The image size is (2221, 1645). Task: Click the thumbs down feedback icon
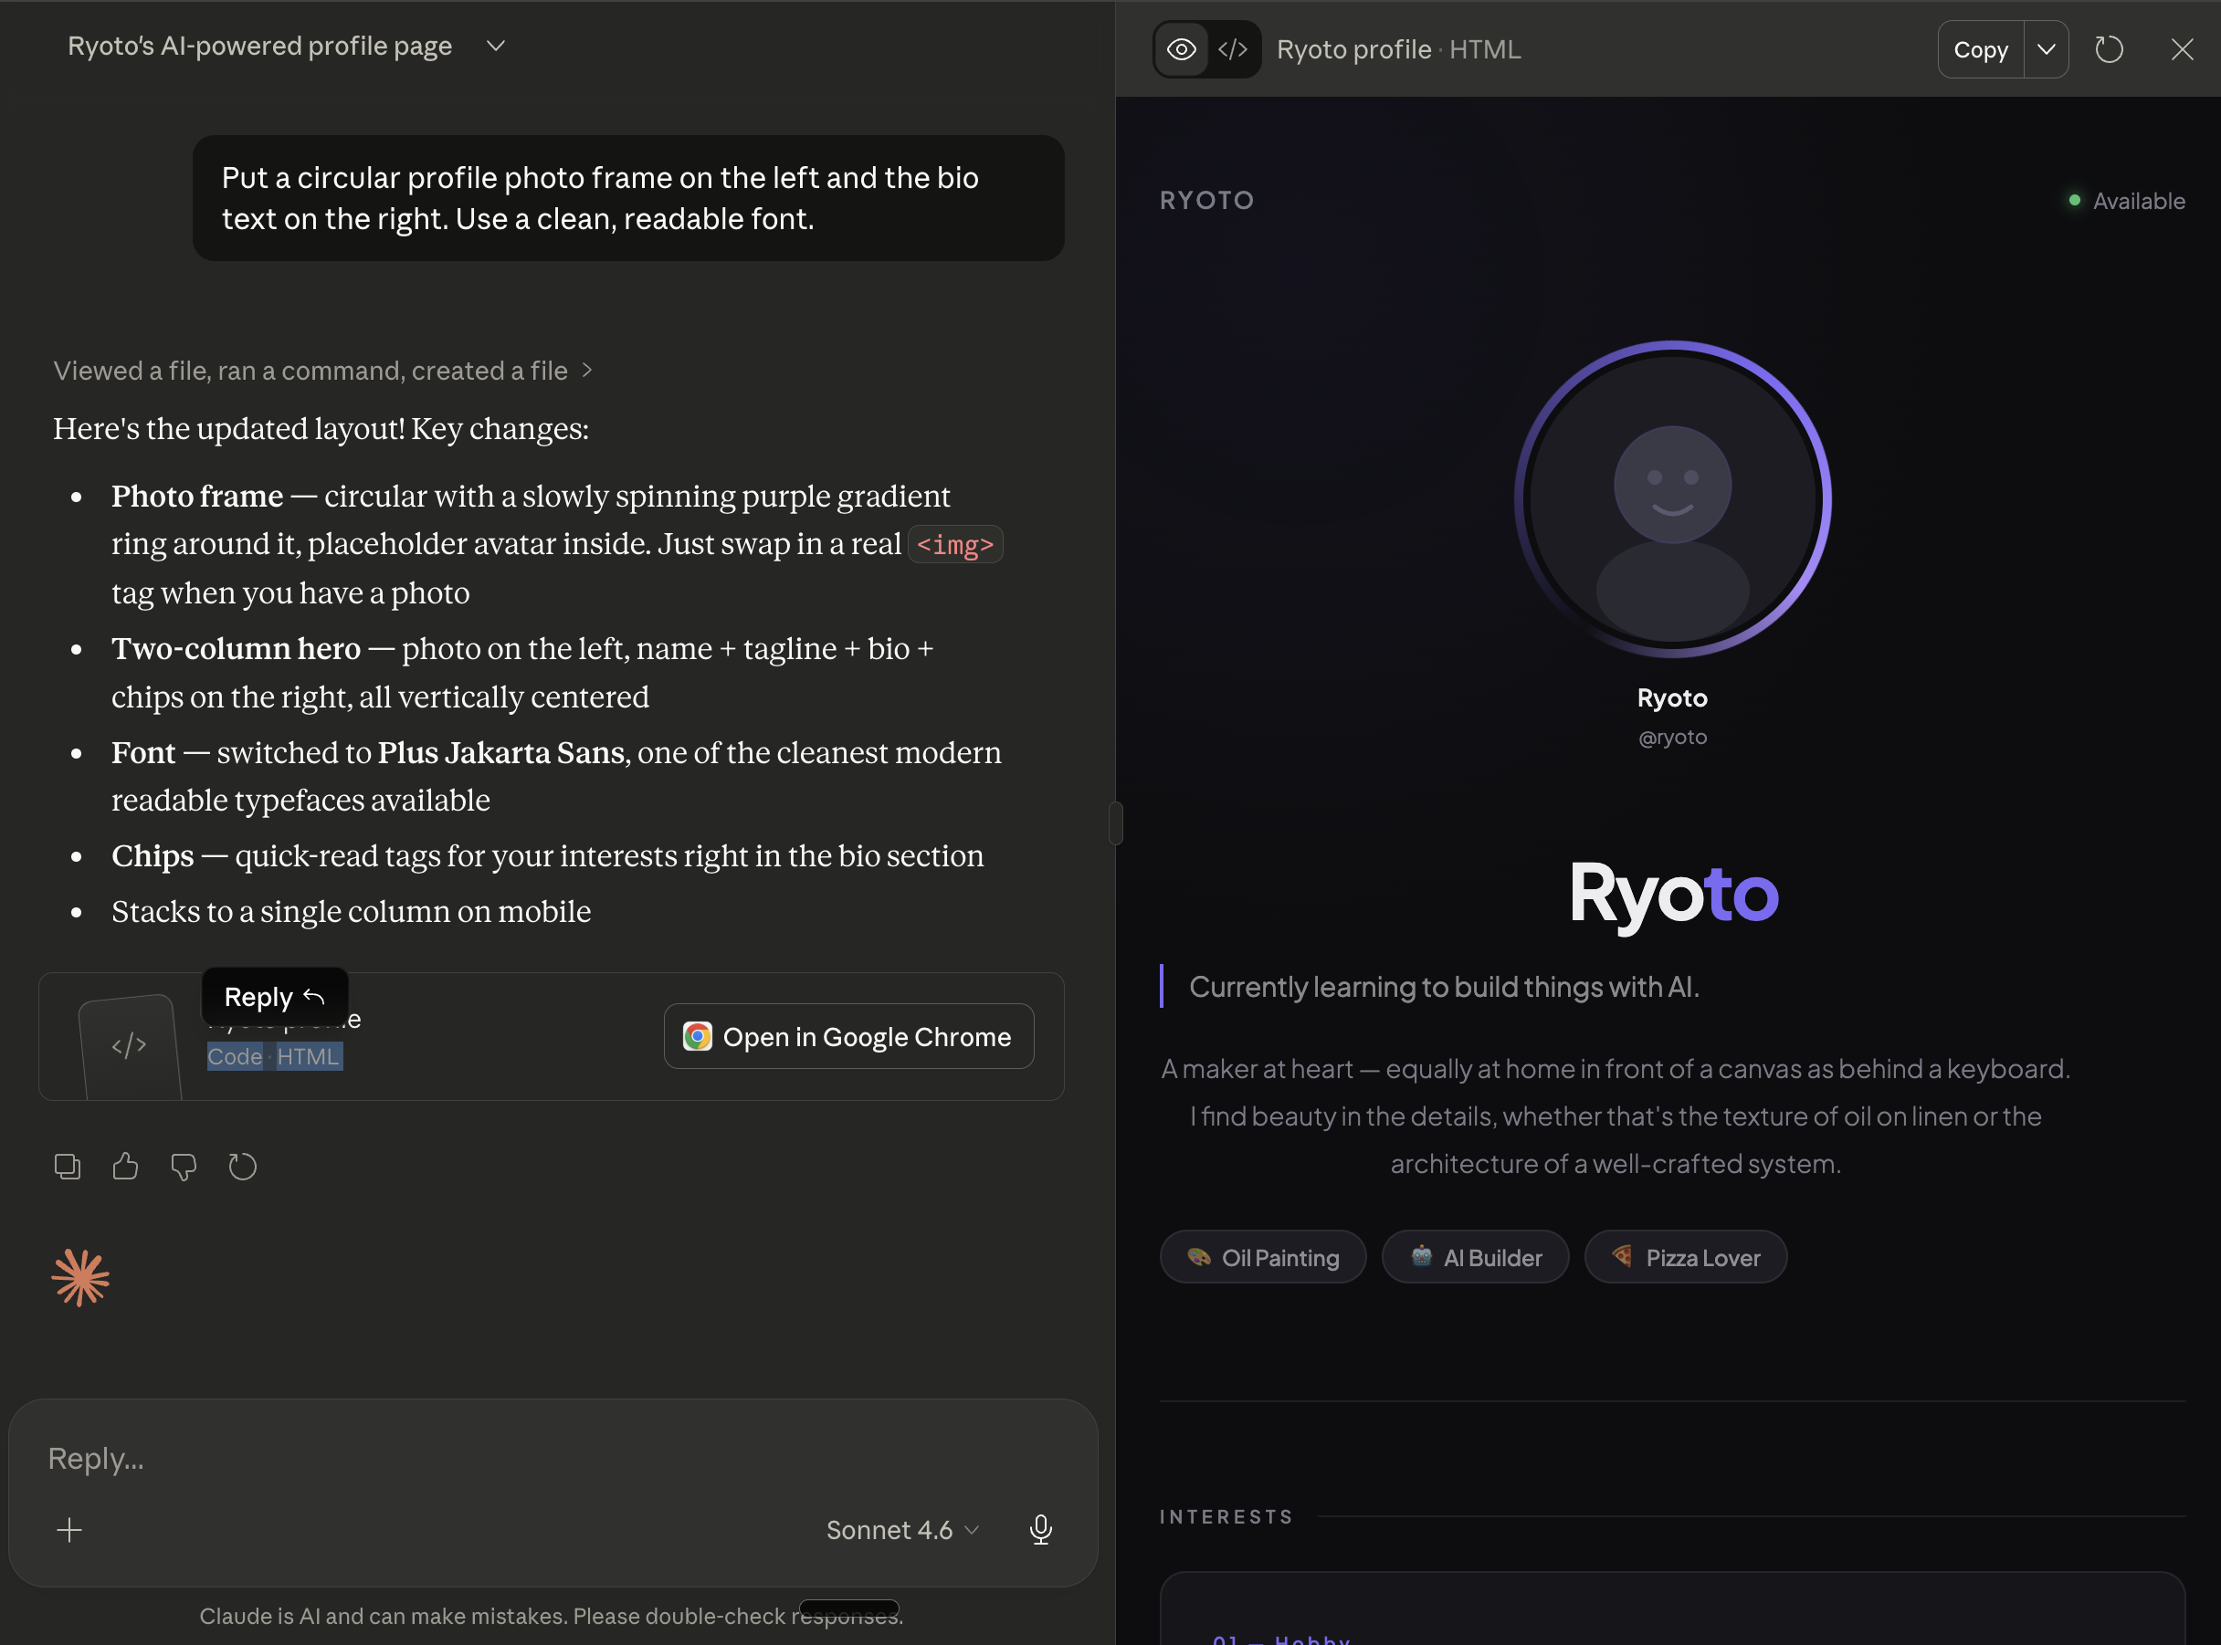coord(184,1166)
